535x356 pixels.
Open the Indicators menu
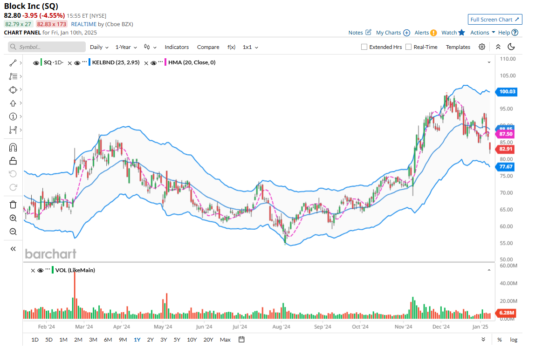[x=177, y=47]
